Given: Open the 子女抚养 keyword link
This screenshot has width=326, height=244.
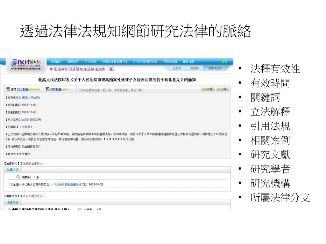Looking at the screenshot, I should pos(25,127).
